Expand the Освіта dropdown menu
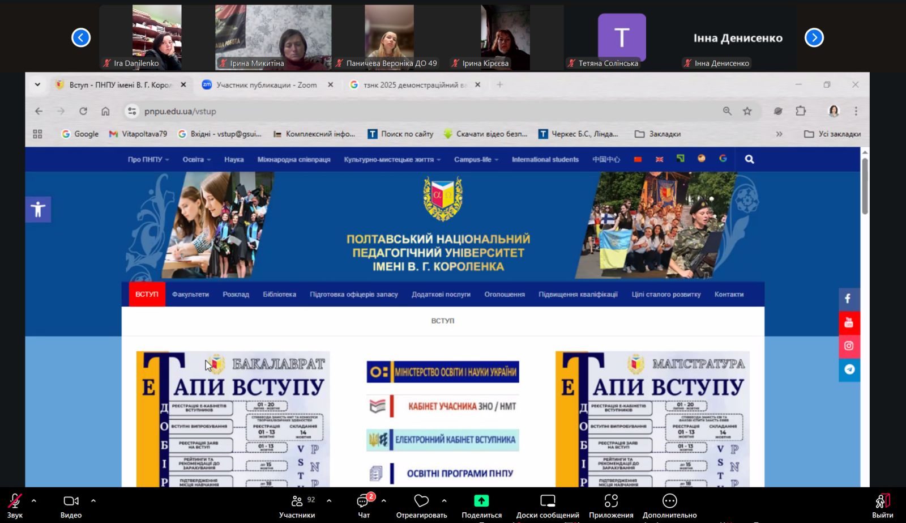The image size is (906, 523). pos(196,160)
